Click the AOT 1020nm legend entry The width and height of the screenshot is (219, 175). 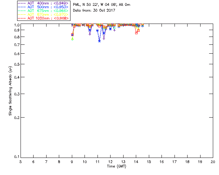[43, 18]
